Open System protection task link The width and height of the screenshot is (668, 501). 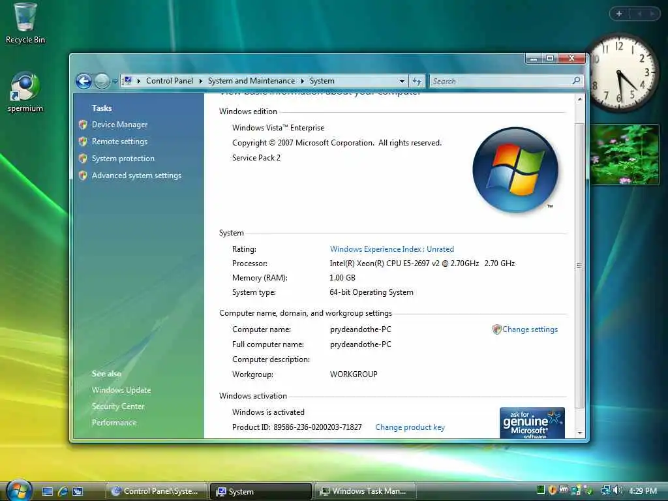(x=123, y=159)
